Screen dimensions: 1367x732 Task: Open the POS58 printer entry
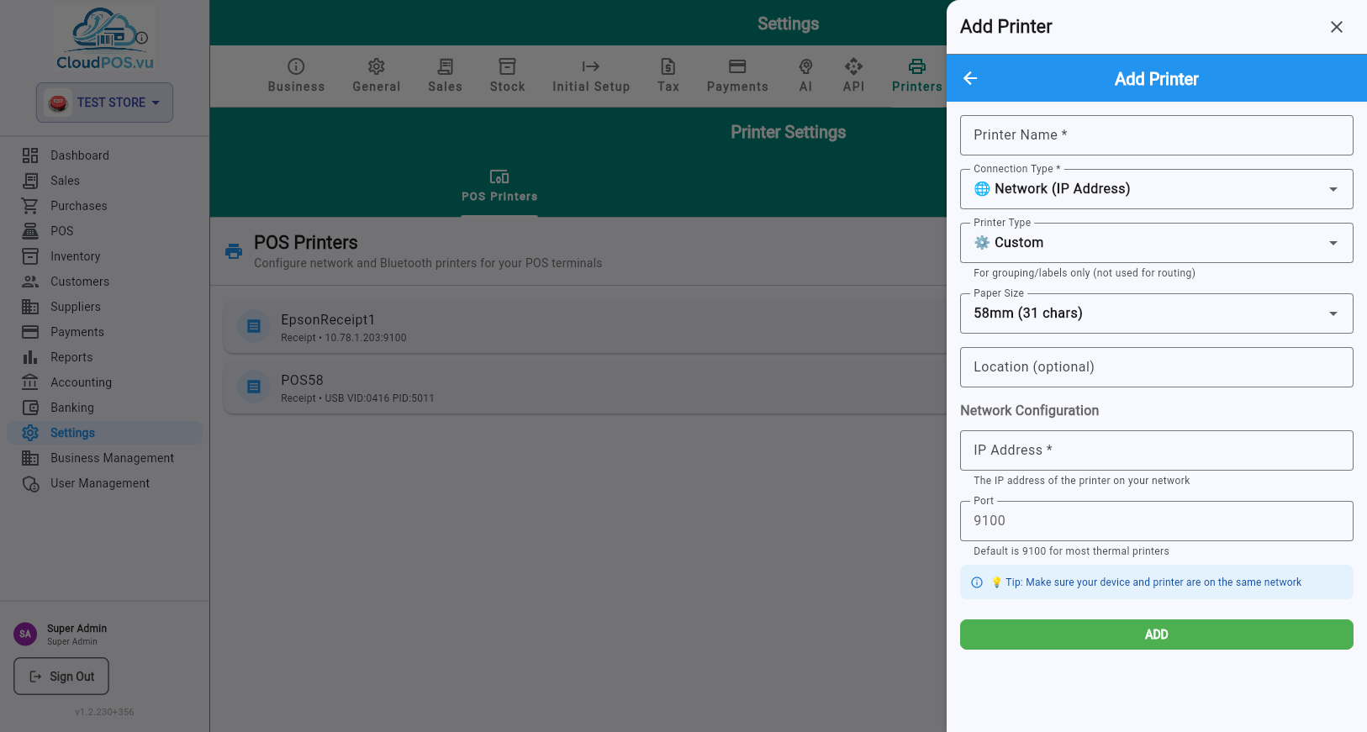pyautogui.click(x=585, y=387)
